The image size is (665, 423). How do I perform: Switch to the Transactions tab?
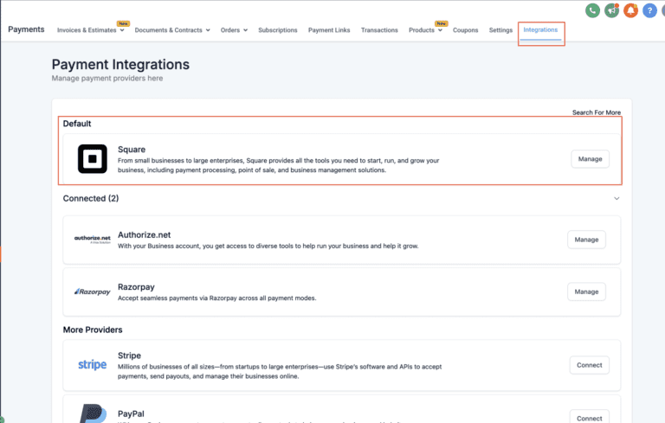[379, 30]
